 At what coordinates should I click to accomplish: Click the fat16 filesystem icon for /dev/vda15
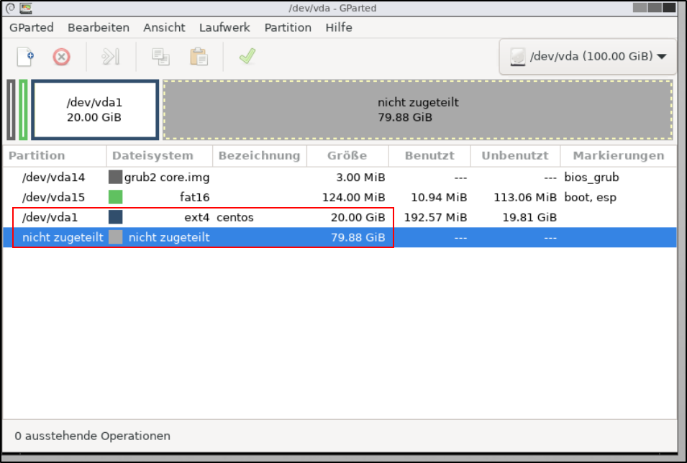pos(117,196)
